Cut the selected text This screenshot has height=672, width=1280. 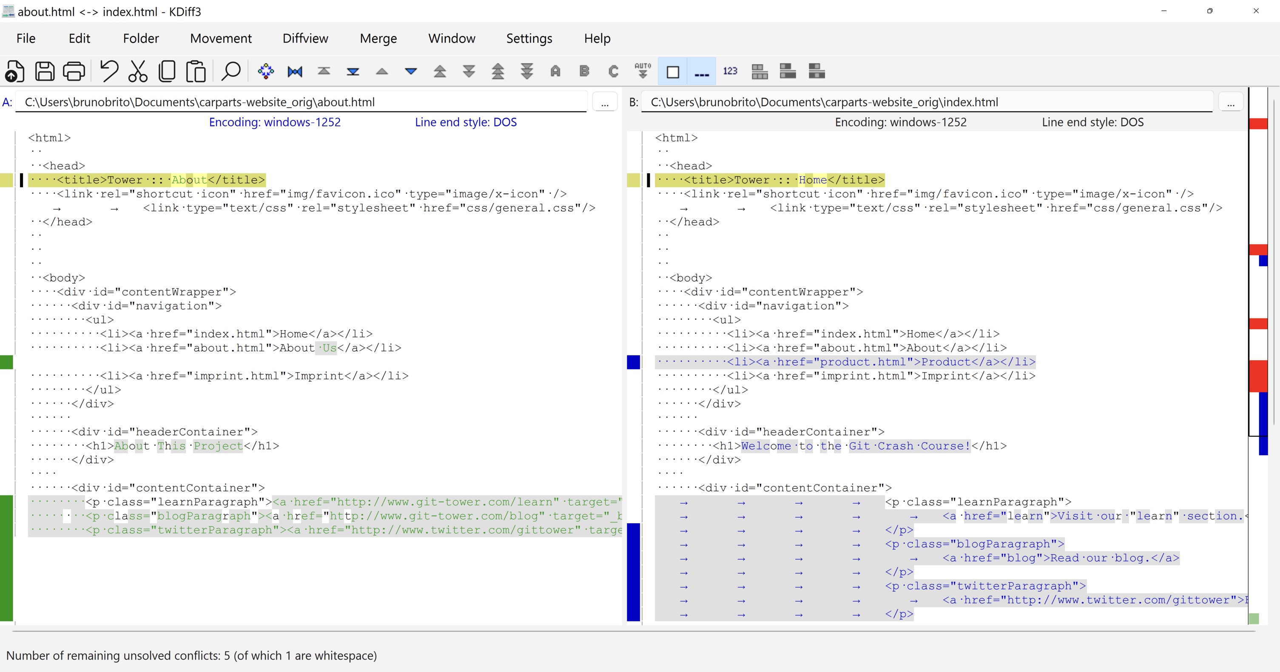[137, 71]
